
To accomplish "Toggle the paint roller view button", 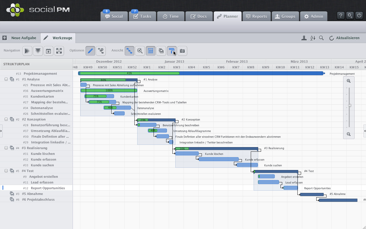I will click(x=172, y=51).
